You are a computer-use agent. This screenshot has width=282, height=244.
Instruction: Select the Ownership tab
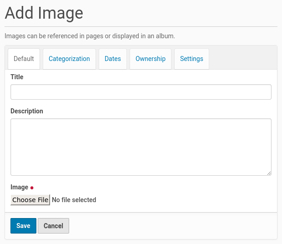coord(150,59)
